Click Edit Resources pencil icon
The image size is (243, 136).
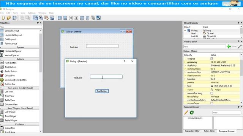tap(186, 113)
